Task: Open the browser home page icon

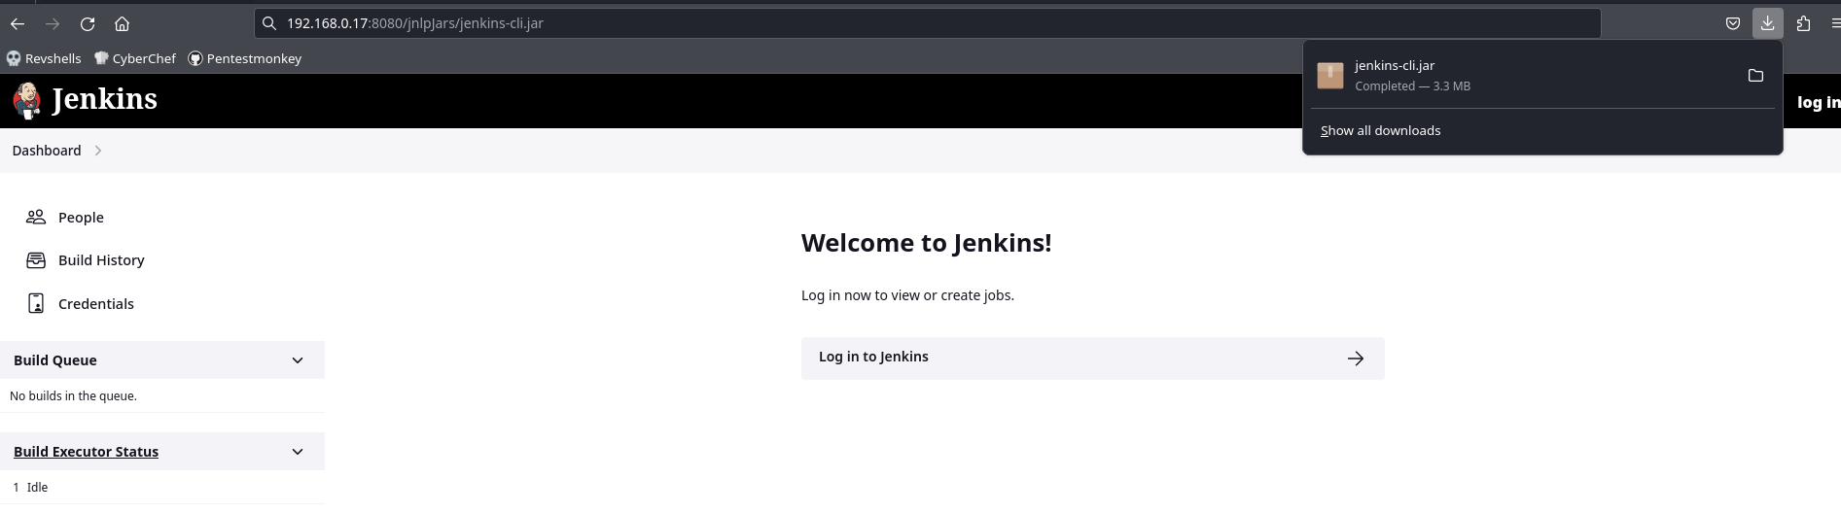Action: [x=122, y=23]
